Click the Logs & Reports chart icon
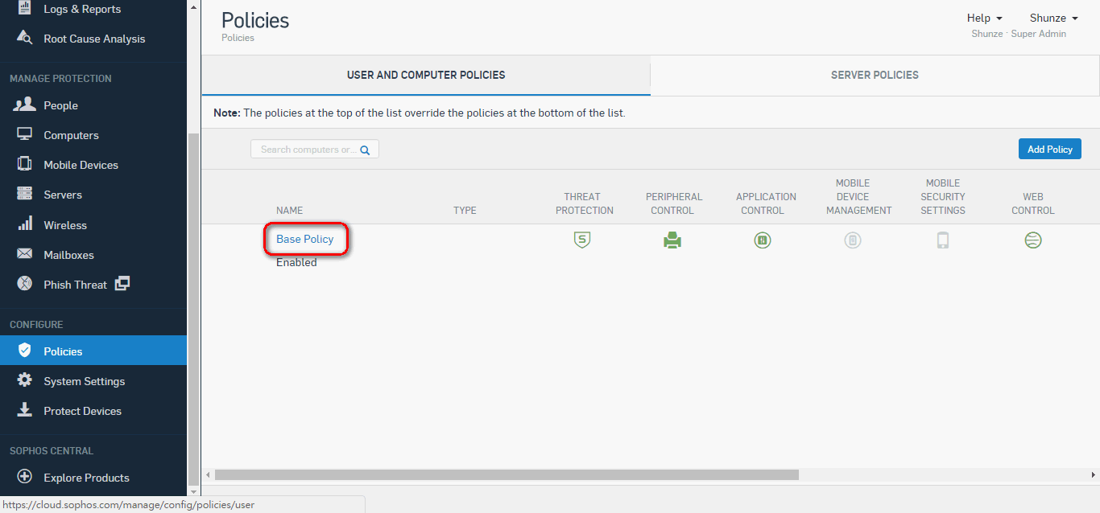 (x=25, y=9)
